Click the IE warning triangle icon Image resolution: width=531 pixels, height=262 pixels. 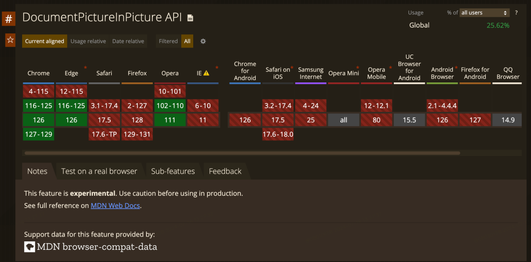click(206, 73)
